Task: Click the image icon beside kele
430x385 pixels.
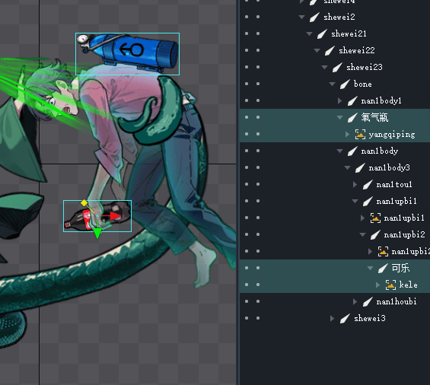Action: (x=390, y=285)
